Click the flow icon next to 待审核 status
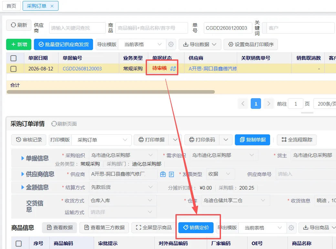The width and height of the screenshot is (336, 249). pyautogui.click(x=173, y=68)
